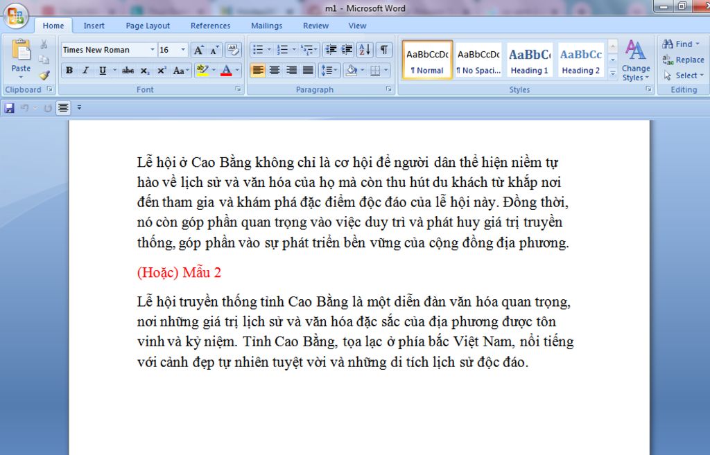
Task: Align text left
Action: tap(258, 70)
